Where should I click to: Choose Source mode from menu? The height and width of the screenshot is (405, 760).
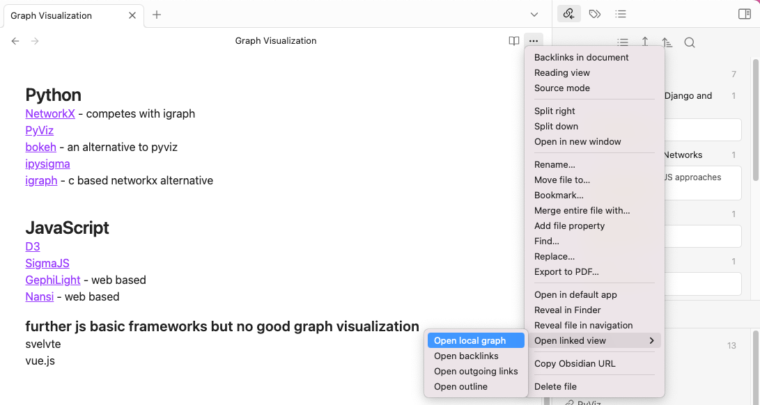pos(594,88)
